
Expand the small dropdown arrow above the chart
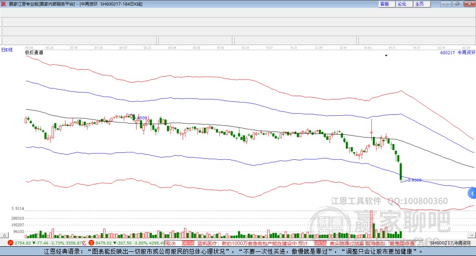click(386, 56)
